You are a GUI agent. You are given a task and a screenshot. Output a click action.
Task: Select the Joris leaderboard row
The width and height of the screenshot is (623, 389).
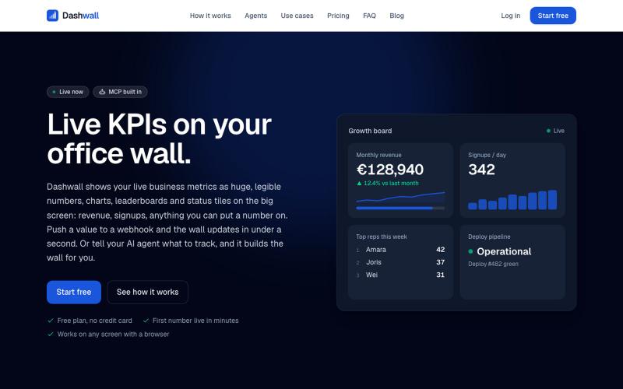tap(400, 262)
